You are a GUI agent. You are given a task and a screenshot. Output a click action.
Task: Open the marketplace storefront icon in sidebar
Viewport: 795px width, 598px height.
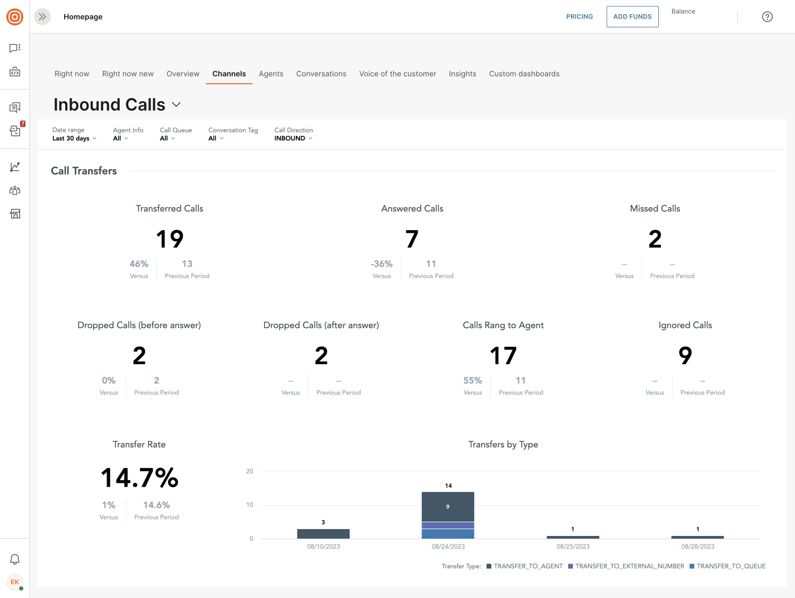[x=14, y=213]
